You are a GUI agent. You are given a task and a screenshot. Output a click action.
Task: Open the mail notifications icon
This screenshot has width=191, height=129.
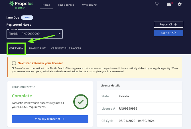(169, 5)
